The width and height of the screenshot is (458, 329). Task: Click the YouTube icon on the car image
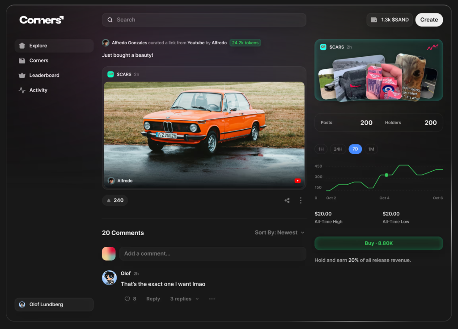click(x=297, y=181)
